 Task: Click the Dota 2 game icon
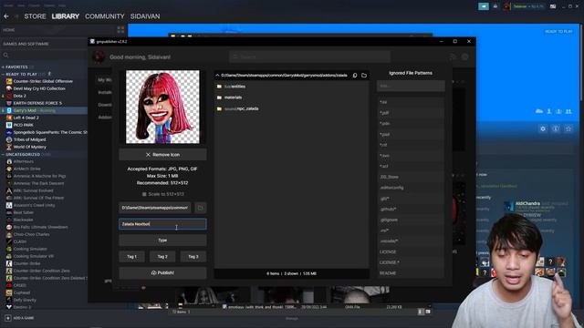[9, 96]
